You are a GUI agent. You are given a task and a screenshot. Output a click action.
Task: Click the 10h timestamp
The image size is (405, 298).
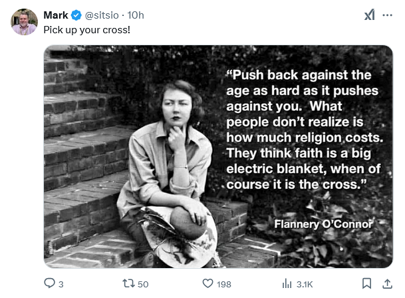[136, 15]
